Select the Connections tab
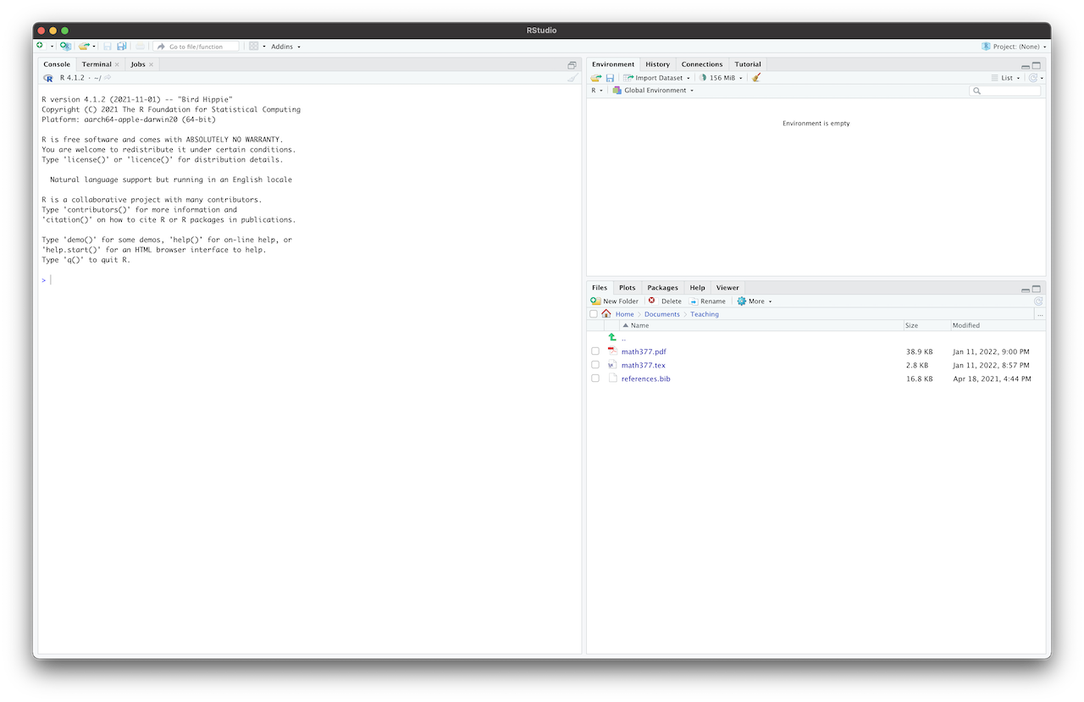Screen dimensions: 1084x702 (x=702, y=64)
